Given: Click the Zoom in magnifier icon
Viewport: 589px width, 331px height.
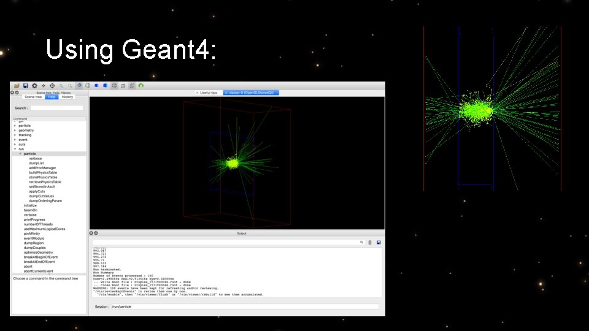Looking at the screenshot, I should 70,86.
